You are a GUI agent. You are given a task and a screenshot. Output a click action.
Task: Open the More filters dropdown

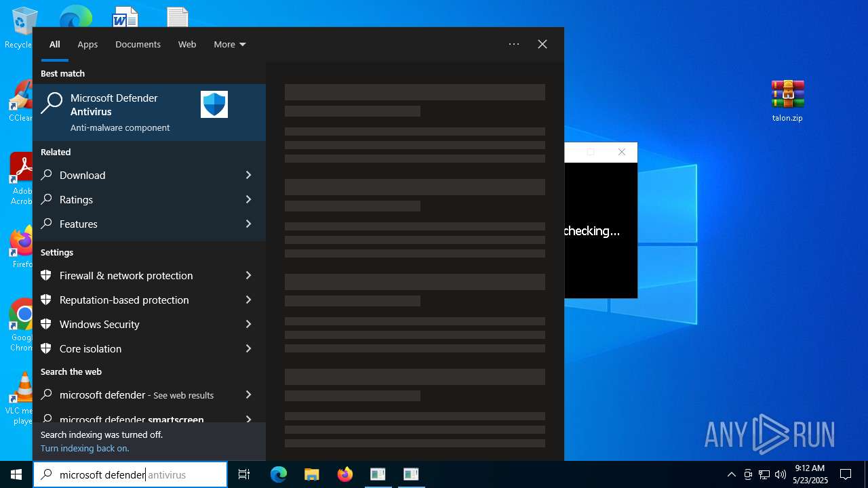point(230,44)
